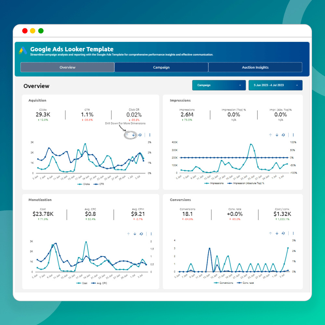The image size is (325, 325).
Task: Open the three-dot menu in Impressions chart
Action: coord(293,135)
